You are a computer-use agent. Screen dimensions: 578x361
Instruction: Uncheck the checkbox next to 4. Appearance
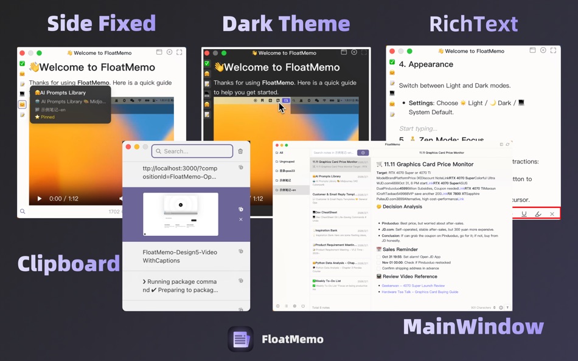[x=392, y=64]
